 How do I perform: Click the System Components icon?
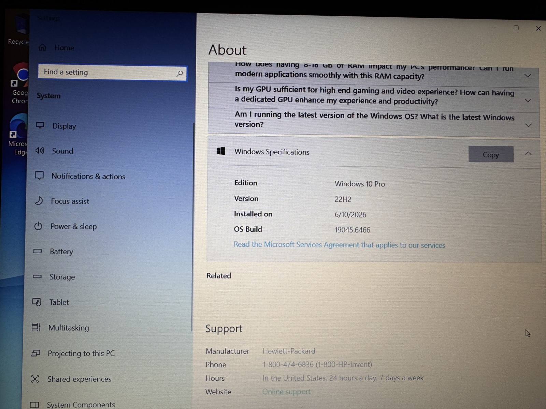click(34, 405)
